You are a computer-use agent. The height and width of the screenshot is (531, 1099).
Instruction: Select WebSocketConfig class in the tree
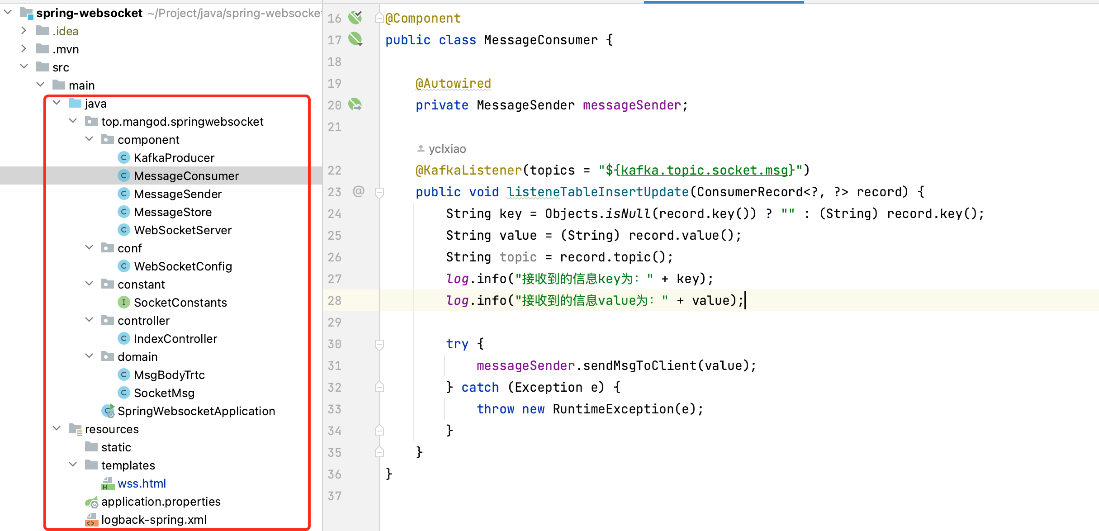click(183, 266)
